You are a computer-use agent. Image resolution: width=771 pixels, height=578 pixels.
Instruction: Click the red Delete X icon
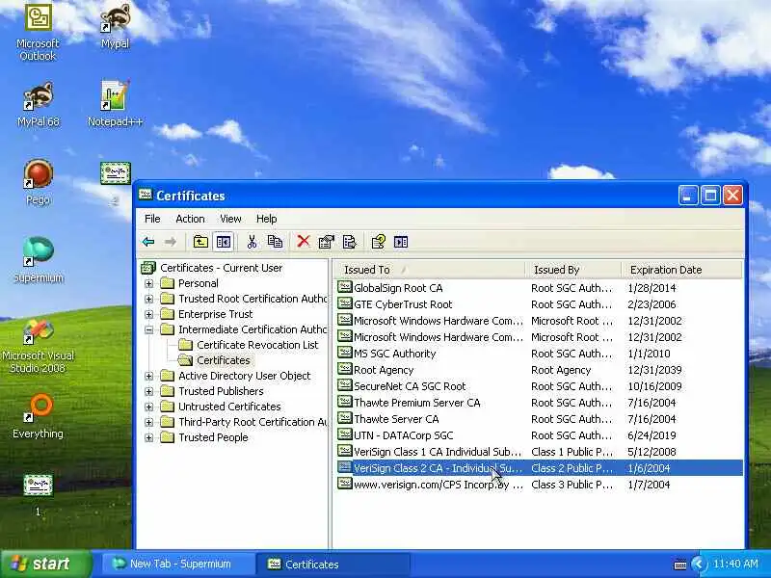point(304,242)
